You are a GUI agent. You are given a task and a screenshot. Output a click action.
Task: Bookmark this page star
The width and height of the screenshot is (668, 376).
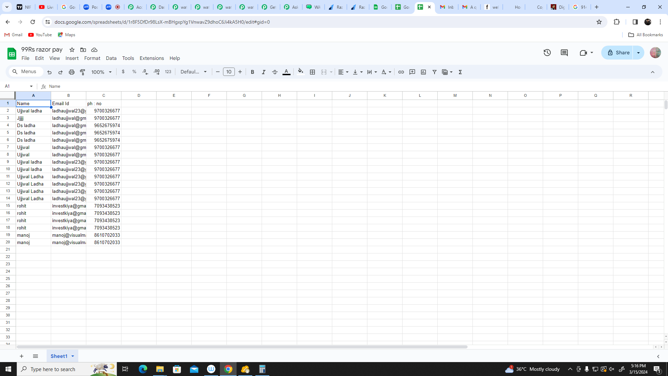pyautogui.click(x=599, y=22)
